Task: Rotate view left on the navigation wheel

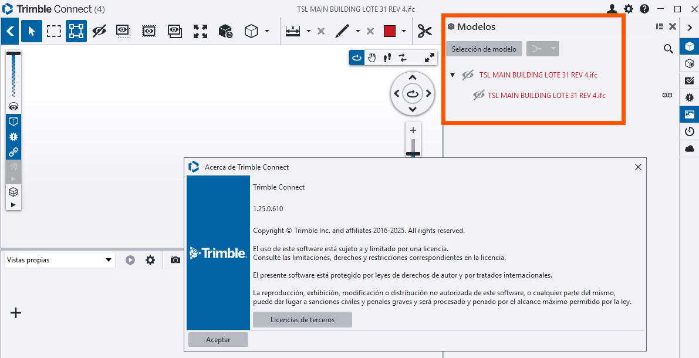Action: pyautogui.click(x=396, y=94)
